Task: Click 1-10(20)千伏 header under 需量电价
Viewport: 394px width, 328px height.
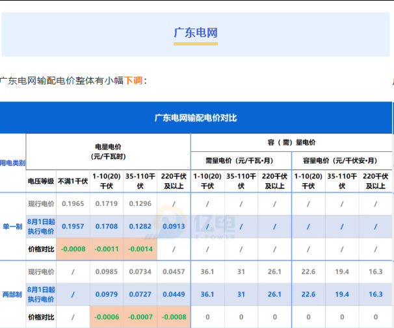Action: 207,181
